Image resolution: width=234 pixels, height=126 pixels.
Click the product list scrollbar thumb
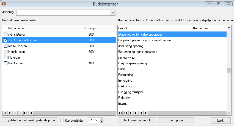(x=229, y=70)
